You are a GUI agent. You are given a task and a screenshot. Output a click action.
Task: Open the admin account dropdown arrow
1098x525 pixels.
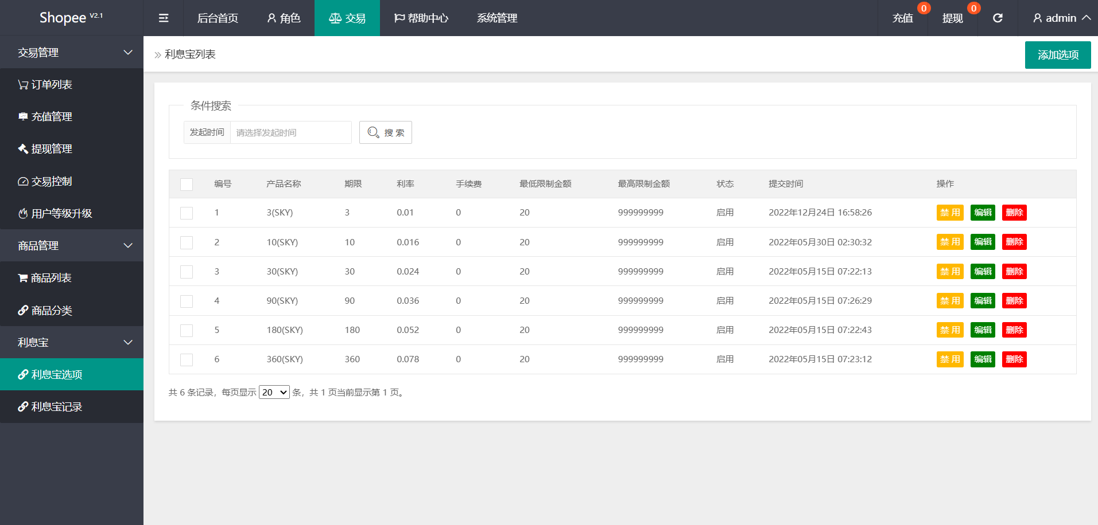coord(1087,18)
